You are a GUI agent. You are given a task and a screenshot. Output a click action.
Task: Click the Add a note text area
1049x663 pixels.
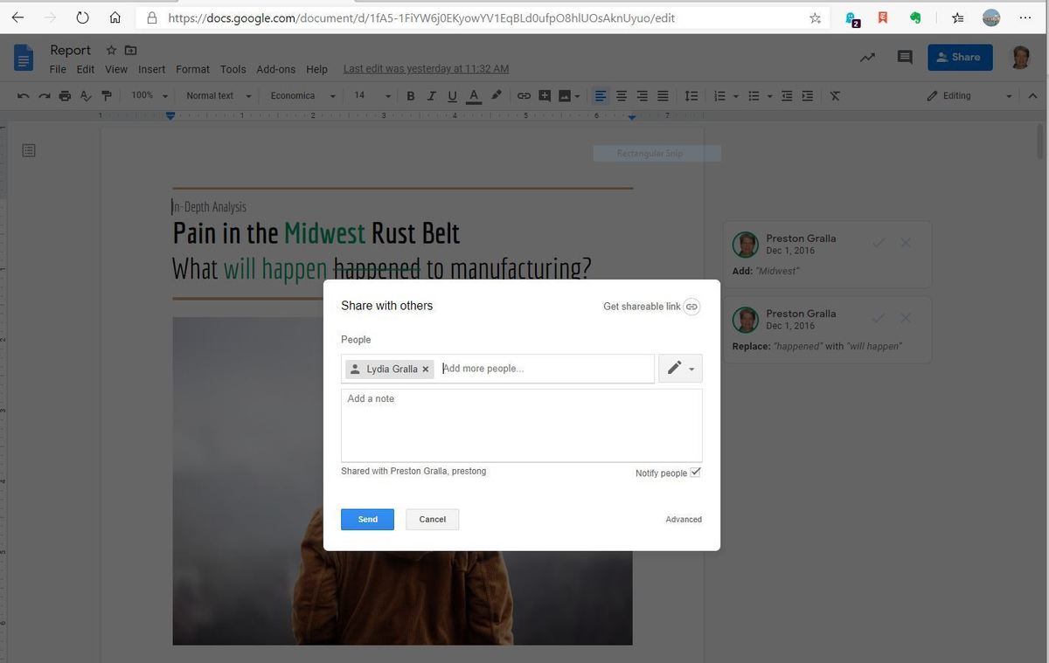[x=521, y=425]
